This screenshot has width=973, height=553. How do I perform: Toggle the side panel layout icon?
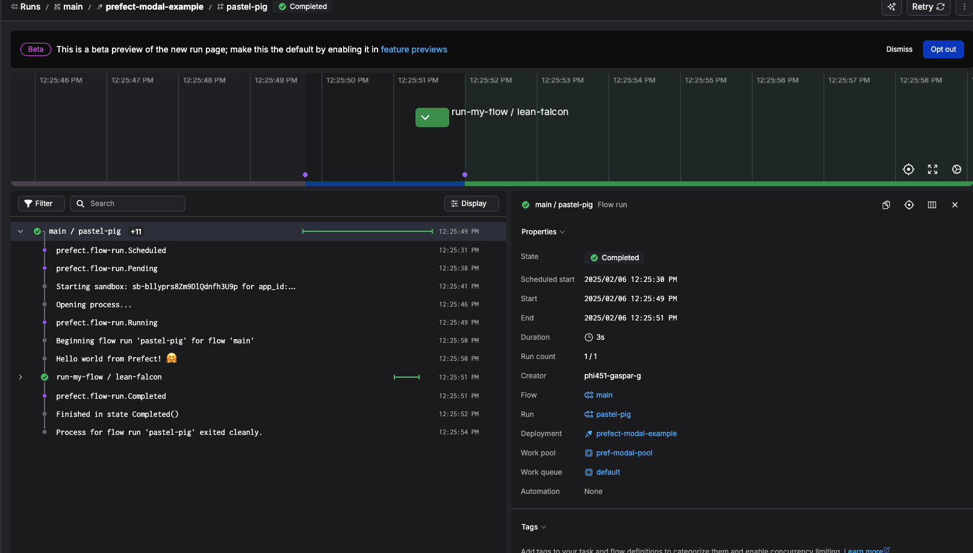pos(932,205)
